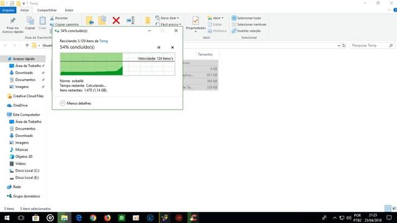Open the Arquivo menu
The height and width of the screenshot is (223, 397).
click(x=8, y=10)
